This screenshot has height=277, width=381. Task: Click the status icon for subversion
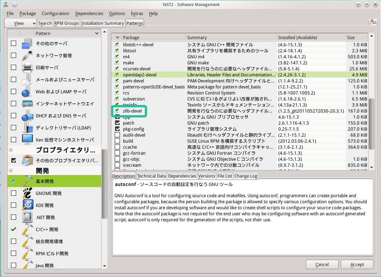coord(117,99)
